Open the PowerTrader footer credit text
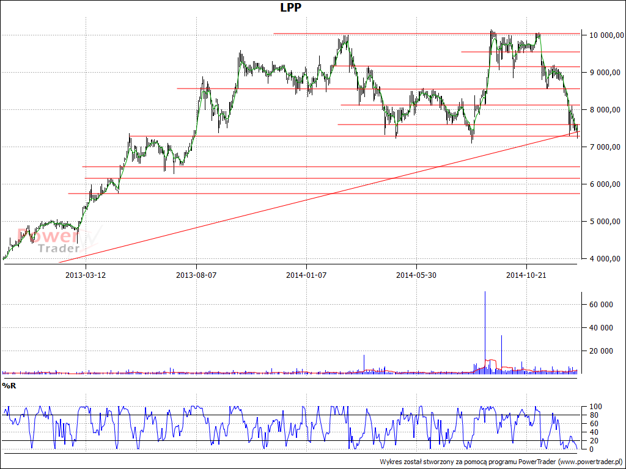626x469 pixels. coord(501,462)
